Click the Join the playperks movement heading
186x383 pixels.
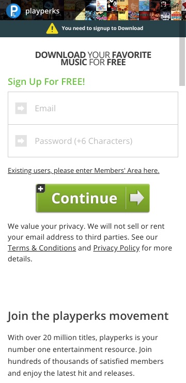[x=88, y=316]
